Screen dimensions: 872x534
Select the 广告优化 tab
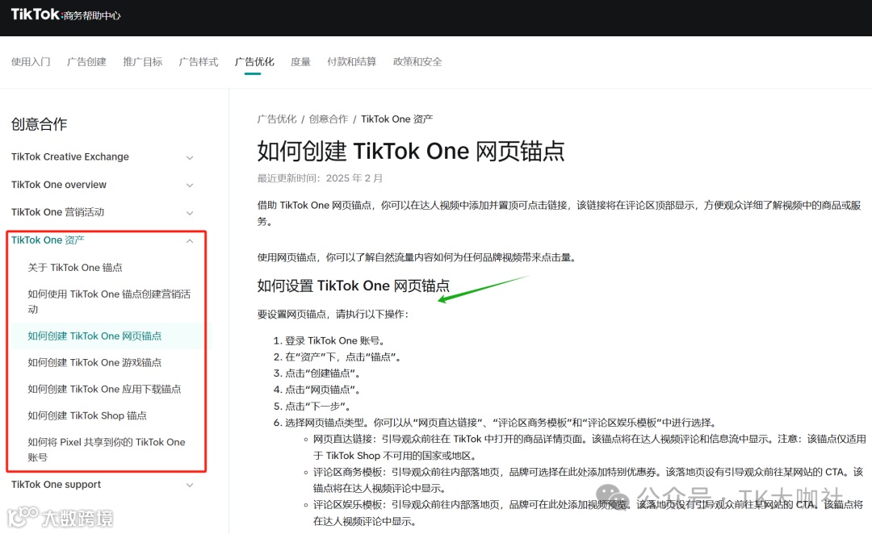click(254, 61)
